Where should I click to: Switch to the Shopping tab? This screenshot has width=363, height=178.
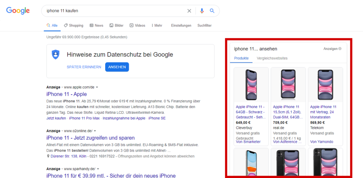[74, 26]
